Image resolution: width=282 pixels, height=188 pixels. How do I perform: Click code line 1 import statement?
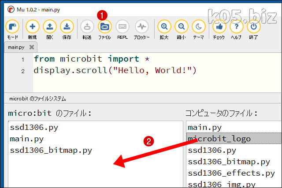pyautogui.click(x=92, y=59)
